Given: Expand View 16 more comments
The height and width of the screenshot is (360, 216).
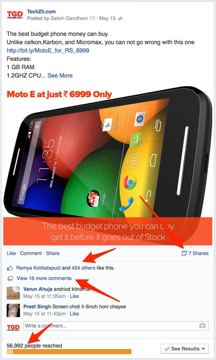Looking at the screenshot, I should (x=44, y=278).
